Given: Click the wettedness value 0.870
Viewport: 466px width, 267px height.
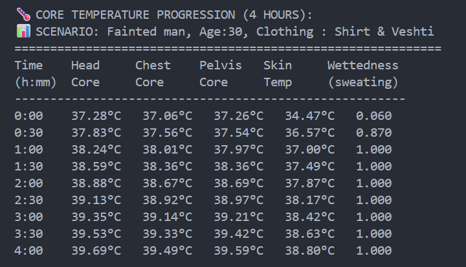Looking at the screenshot, I should [373, 133].
